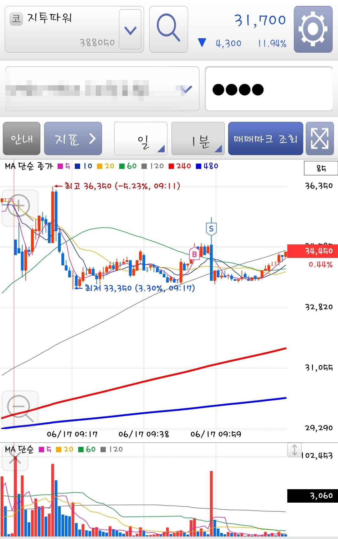
Task: Open the 안내 guide button
Action: click(x=22, y=139)
